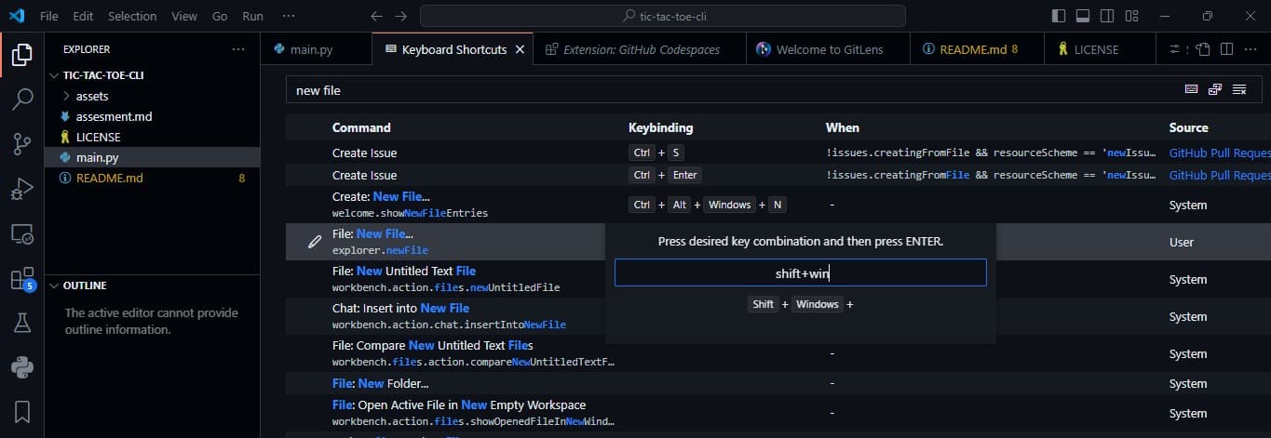Open the Extensions view with badge 5
The height and width of the screenshot is (438, 1271).
click(21, 279)
